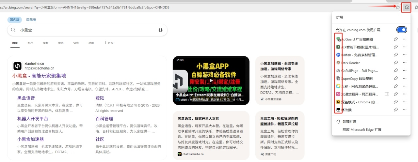
Task: Click the GoFullPage camera icon
Action: (x=338, y=70)
